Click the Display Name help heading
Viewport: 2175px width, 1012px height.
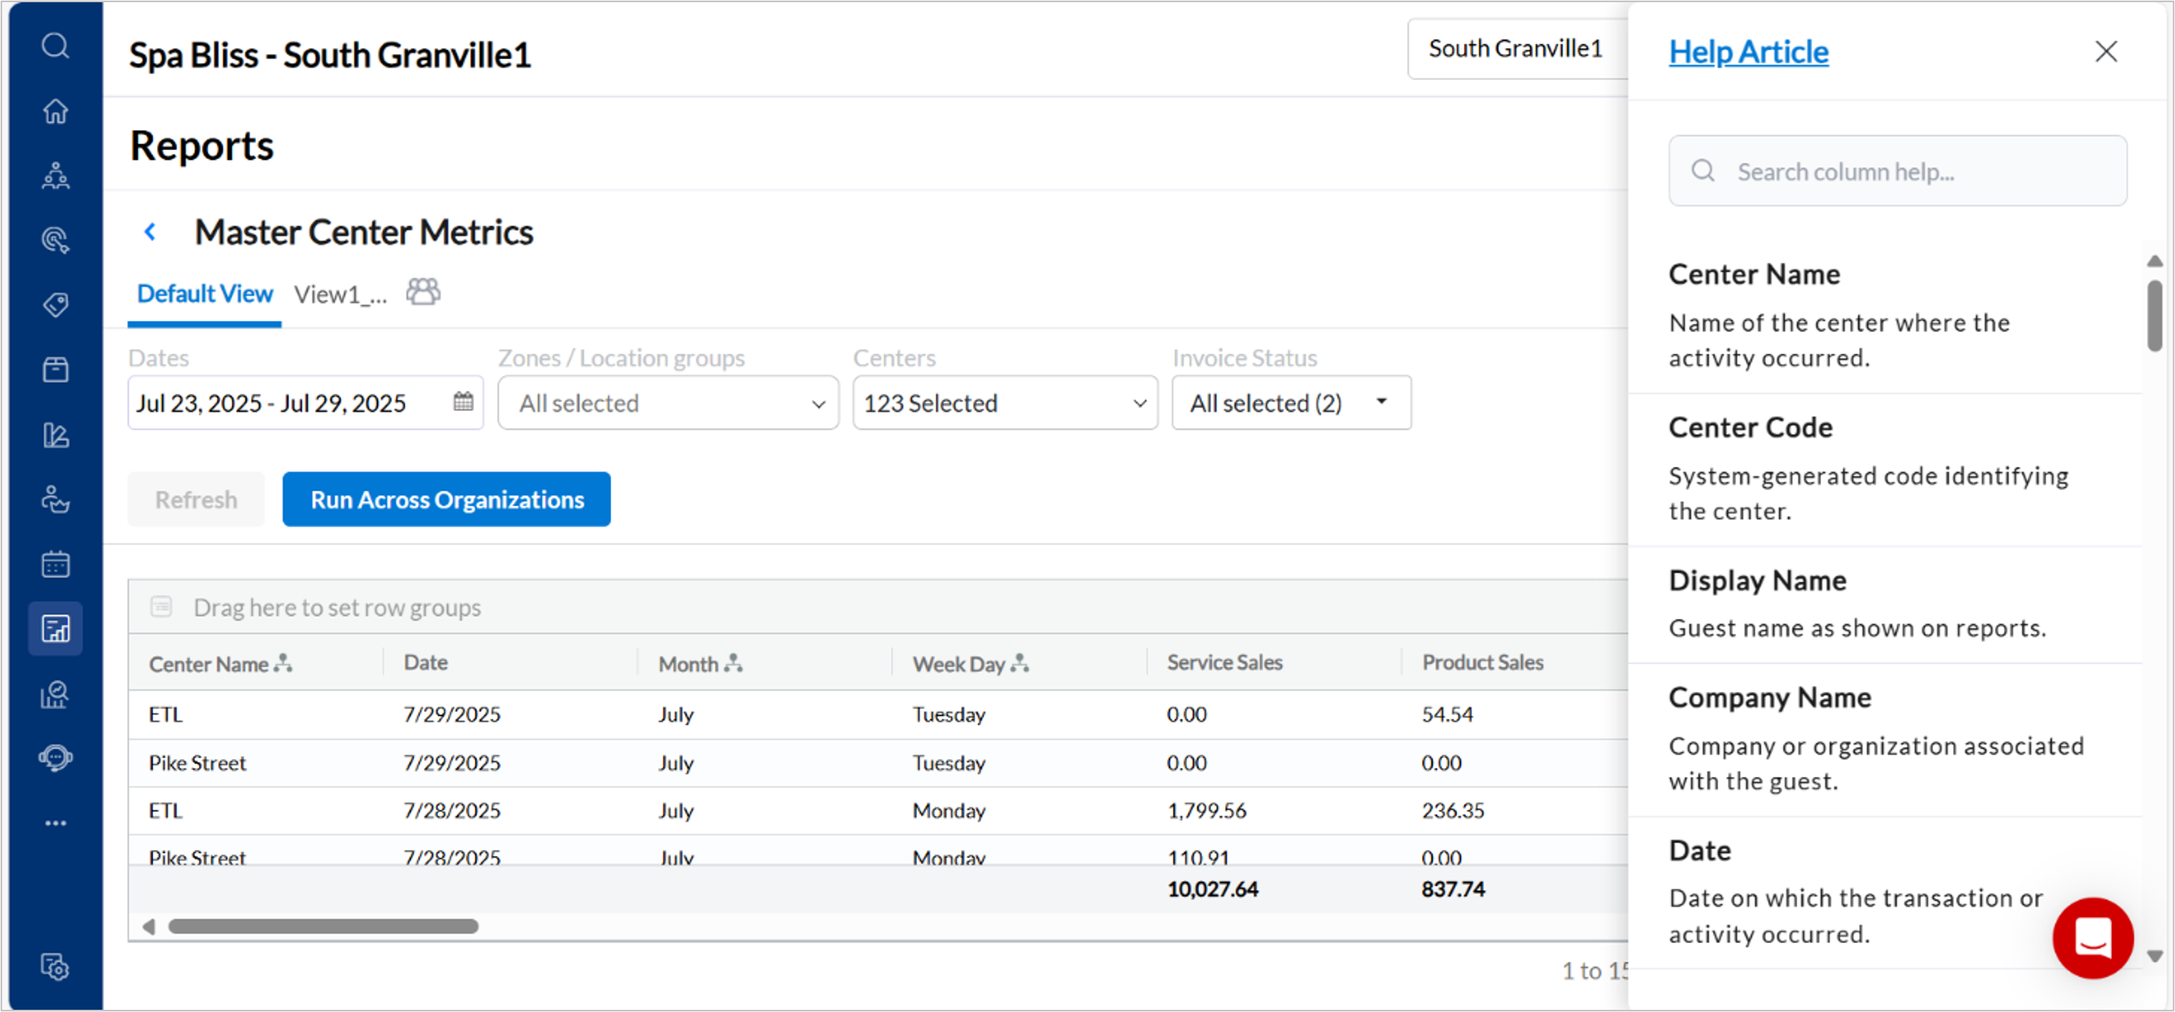pyautogui.click(x=1757, y=580)
